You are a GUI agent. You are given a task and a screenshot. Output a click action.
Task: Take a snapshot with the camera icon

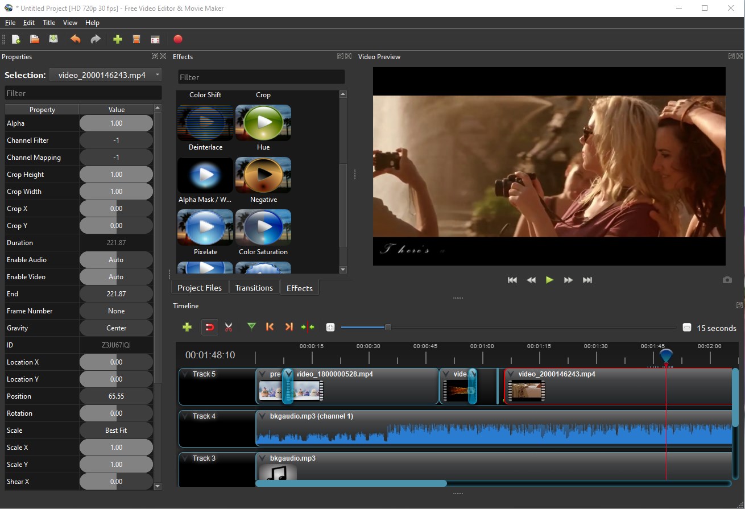727,280
